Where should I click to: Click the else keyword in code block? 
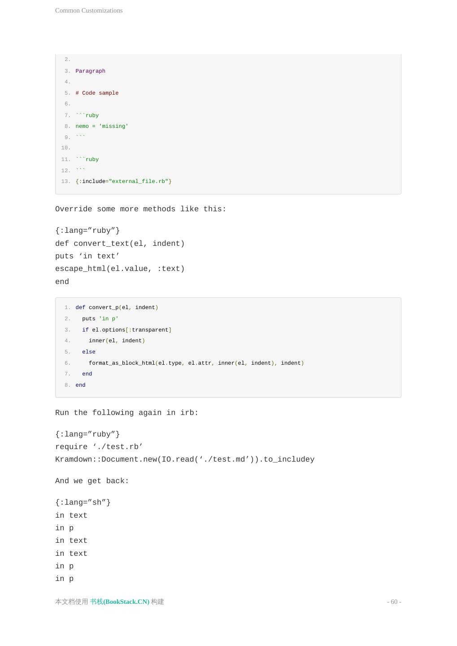(88, 352)
